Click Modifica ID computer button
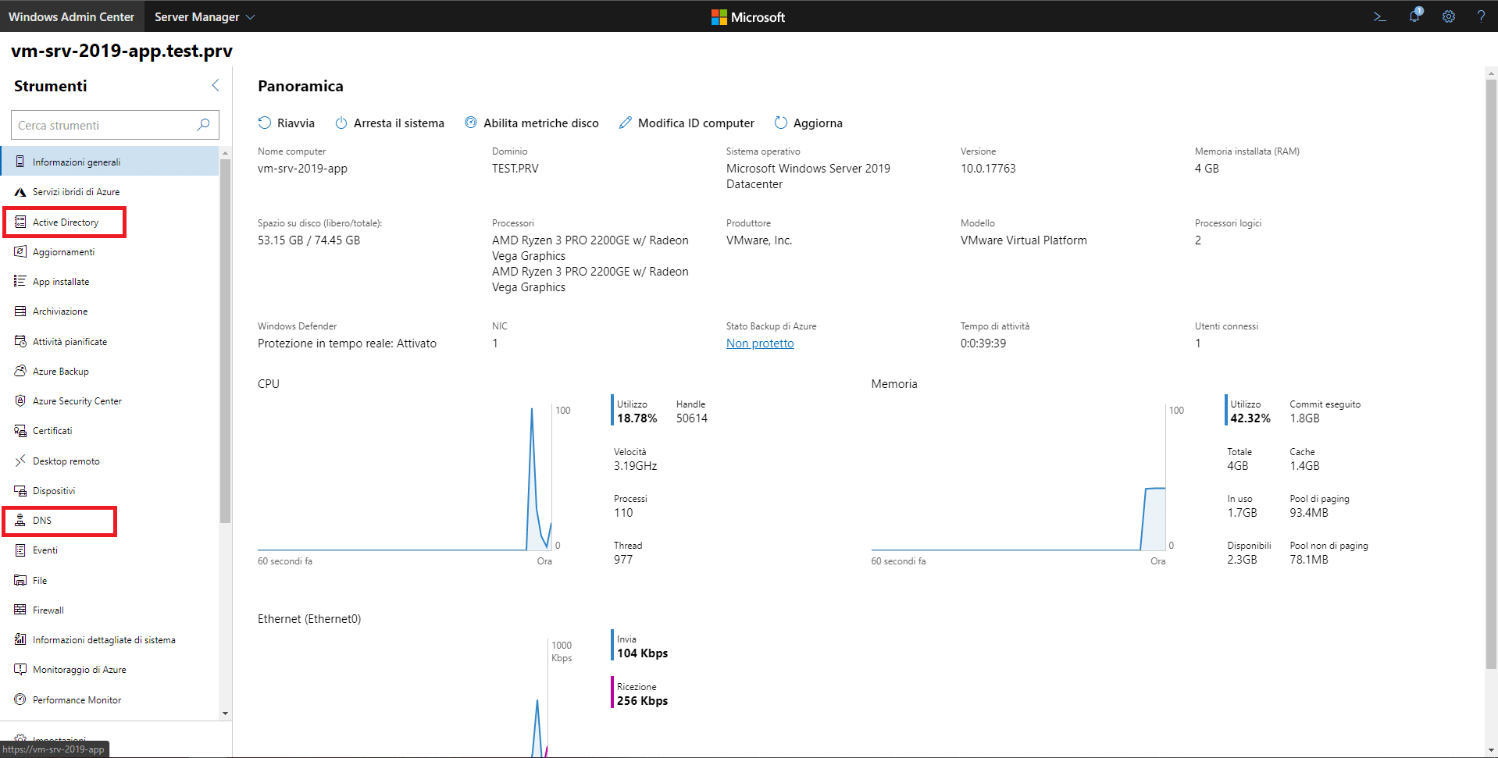 click(687, 123)
